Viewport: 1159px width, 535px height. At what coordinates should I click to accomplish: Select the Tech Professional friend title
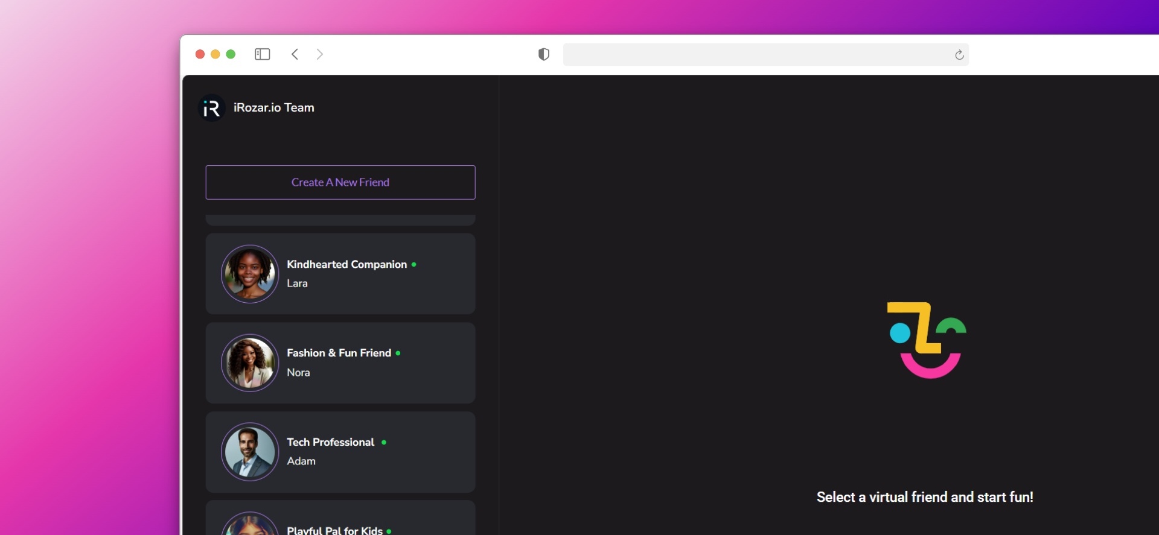tap(330, 442)
